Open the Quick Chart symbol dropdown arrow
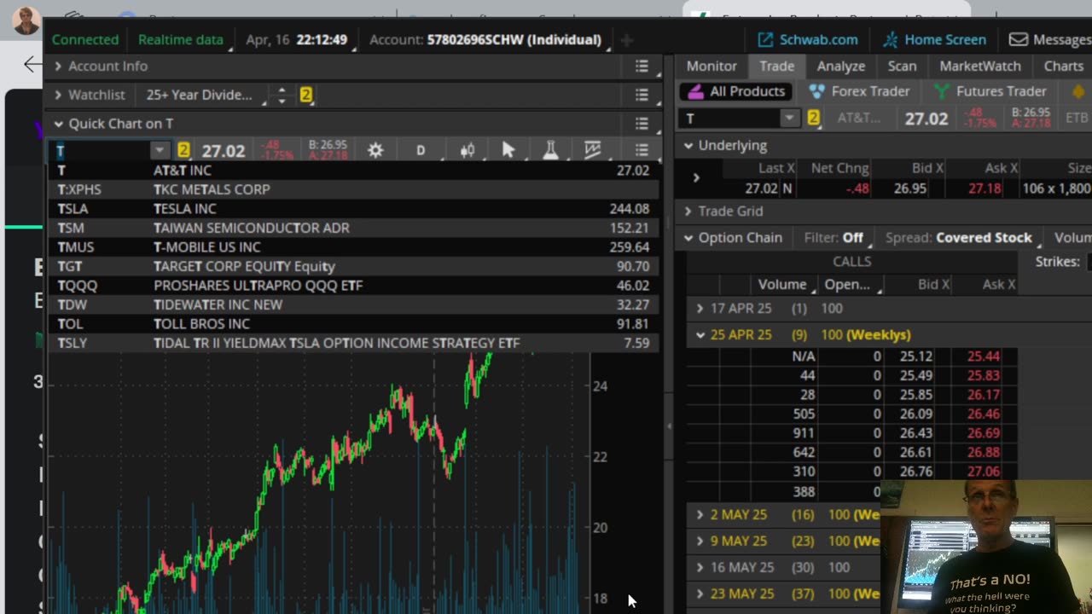The height and width of the screenshot is (614, 1092). [x=160, y=151]
